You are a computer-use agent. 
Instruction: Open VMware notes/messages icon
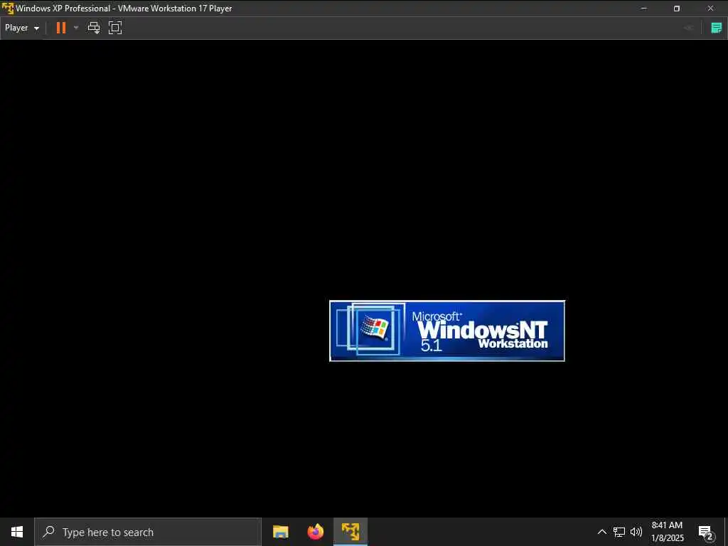tap(717, 28)
